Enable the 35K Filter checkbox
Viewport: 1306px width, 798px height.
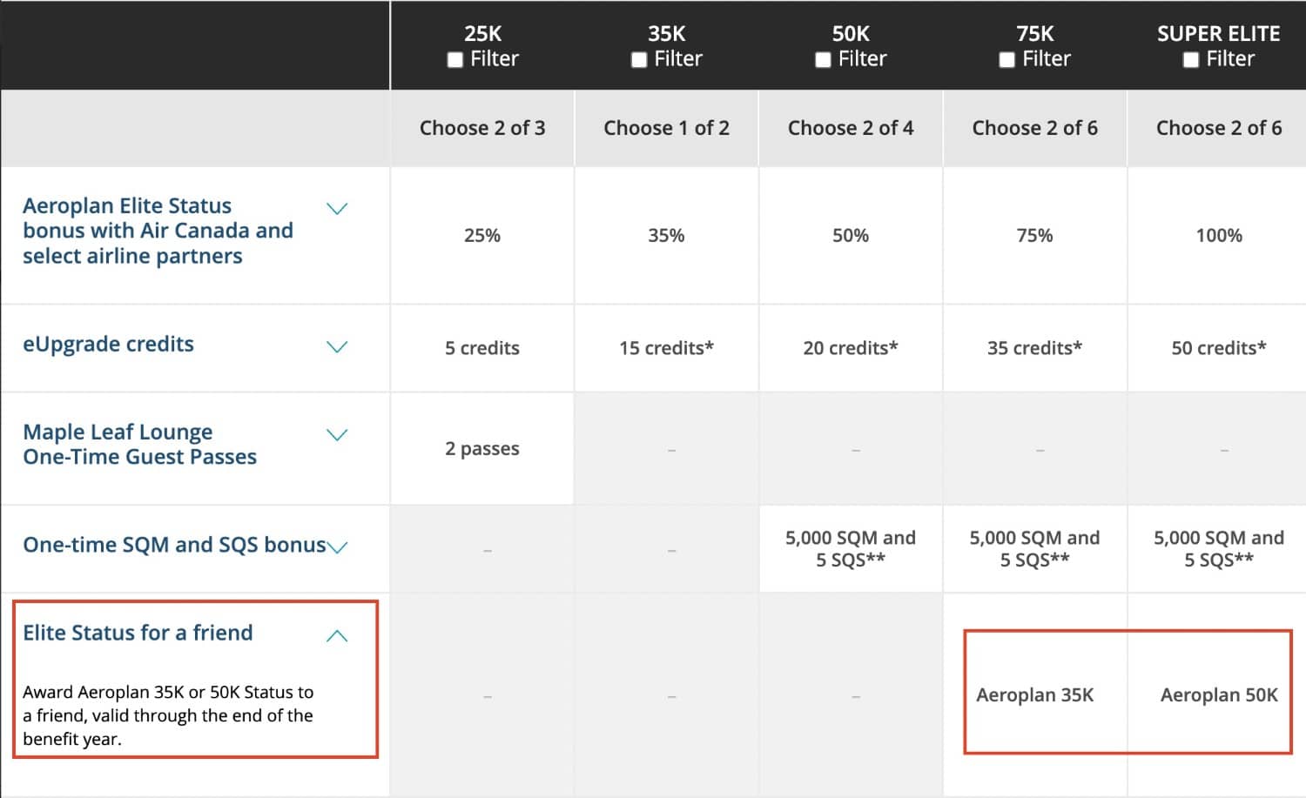pyautogui.click(x=638, y=59)
